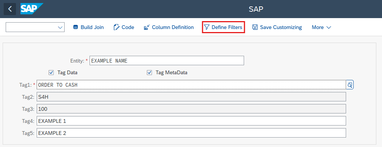Click the Code pencil icon

click(116, 27)
